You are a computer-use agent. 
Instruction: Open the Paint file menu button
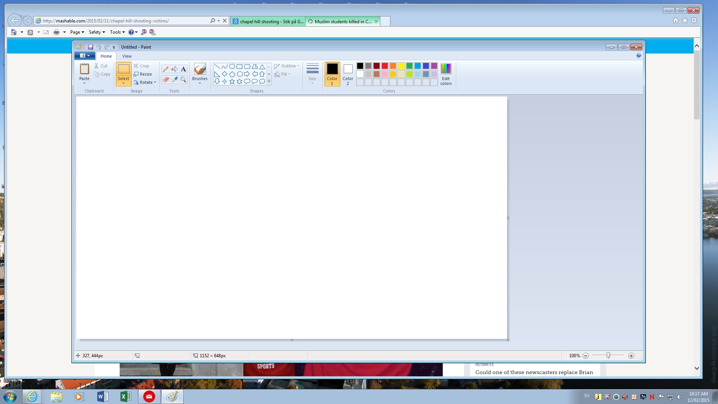point(85,56)
